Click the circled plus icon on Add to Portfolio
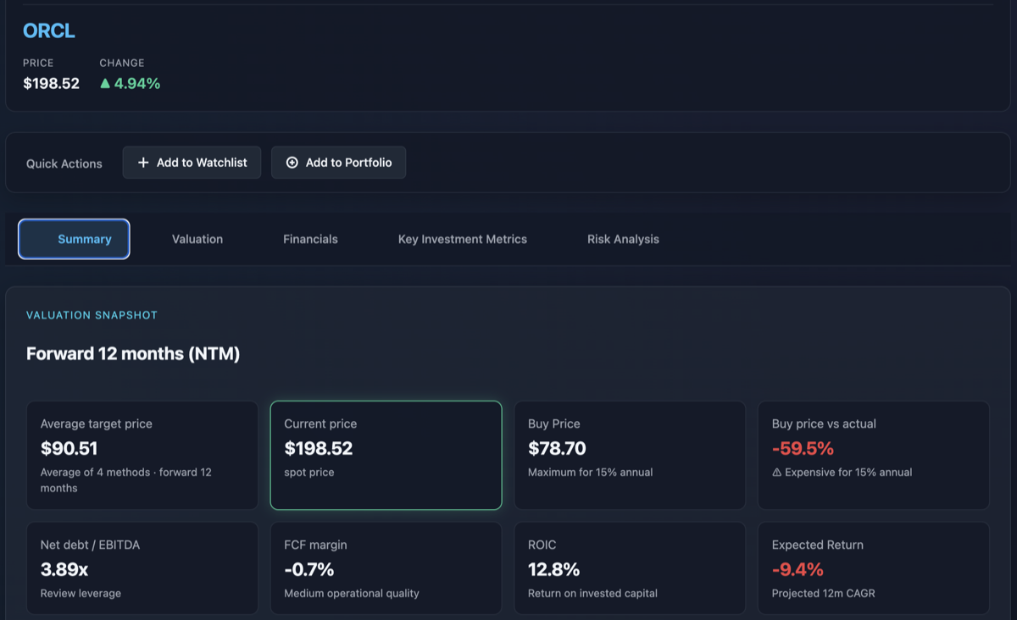The height and width of the screenshot is (620, 1017). point(292,162)
